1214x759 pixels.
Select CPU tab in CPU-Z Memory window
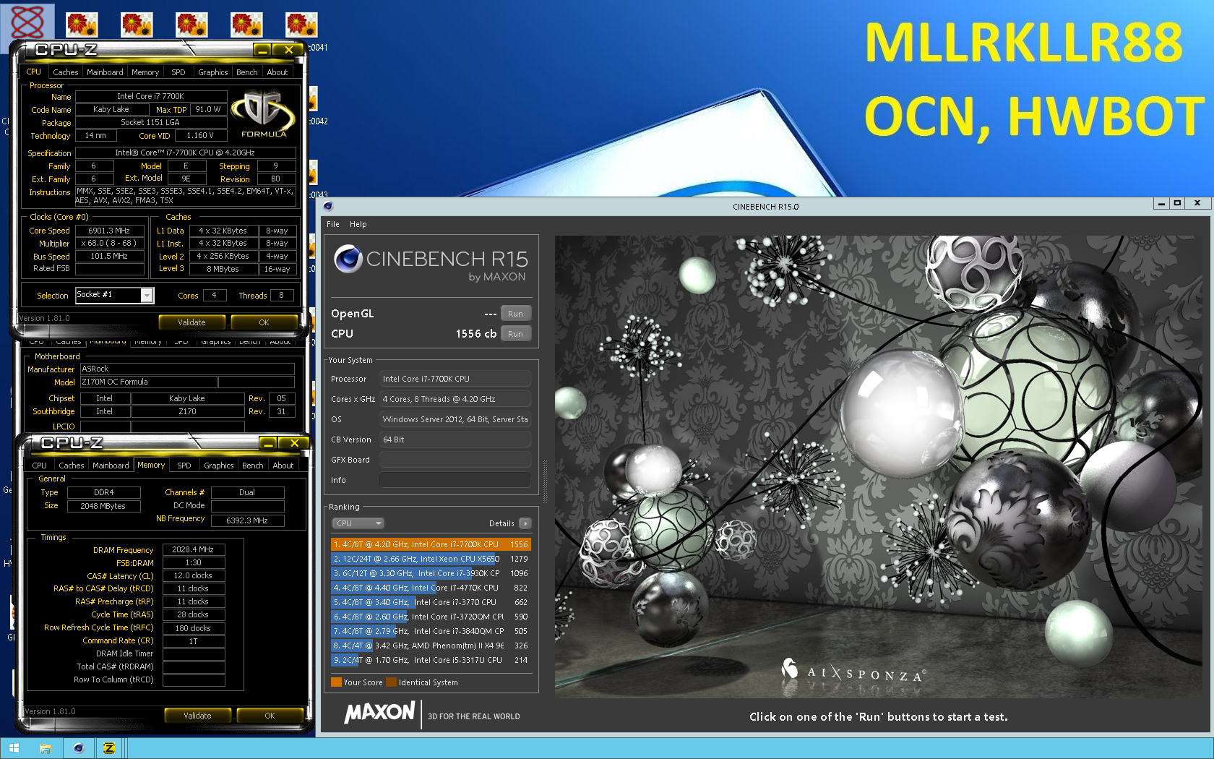[39, 466]
